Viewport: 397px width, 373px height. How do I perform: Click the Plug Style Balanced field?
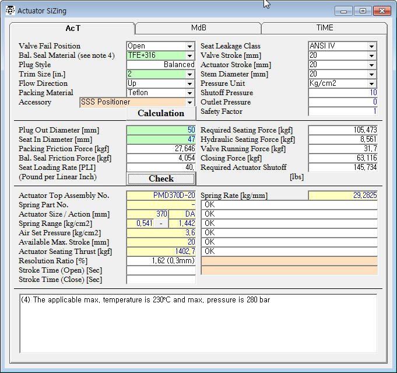pyautogui.click(x=161, y=65)
